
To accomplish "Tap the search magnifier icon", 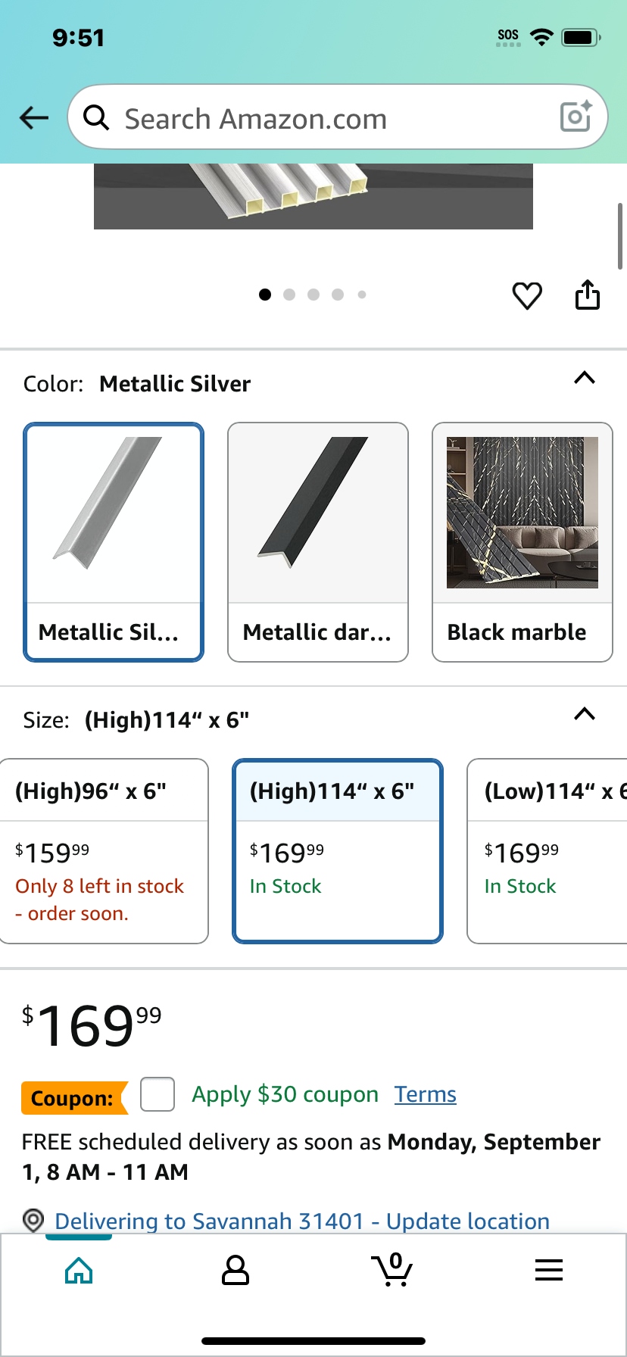I will coord(96,117).
